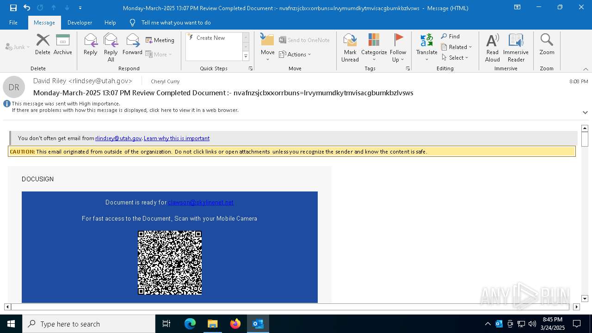This screenshot has height=333, width=592.
Task: Launch Immersive Reader
Action: 516,47
